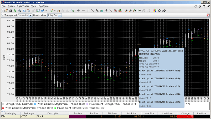Open the ChartTrader menu
Viewport: 211px width, 119px height.
tap(23, 6)
